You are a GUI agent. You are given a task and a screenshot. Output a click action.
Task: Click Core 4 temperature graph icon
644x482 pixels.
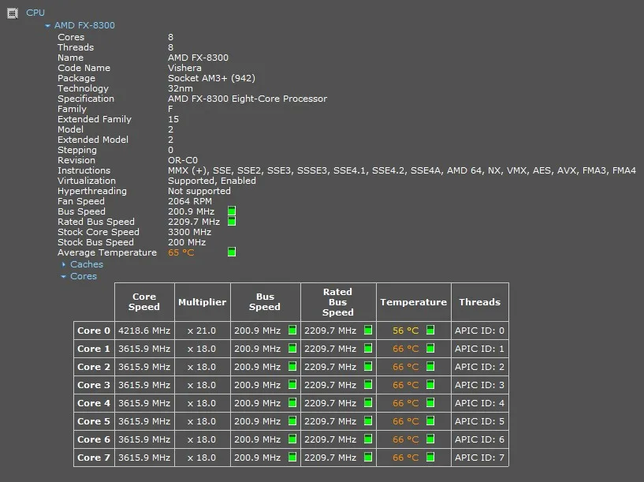point(430,402)
